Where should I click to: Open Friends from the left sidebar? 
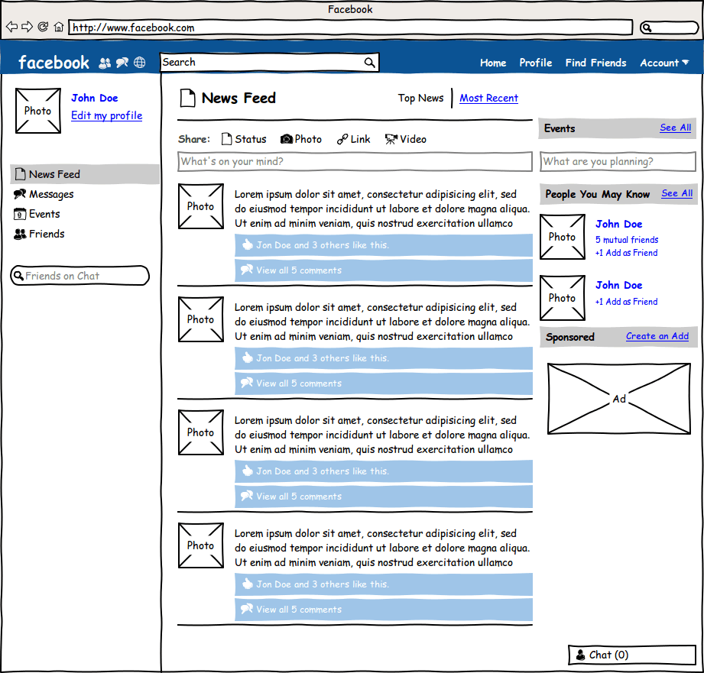coord(45,234)
